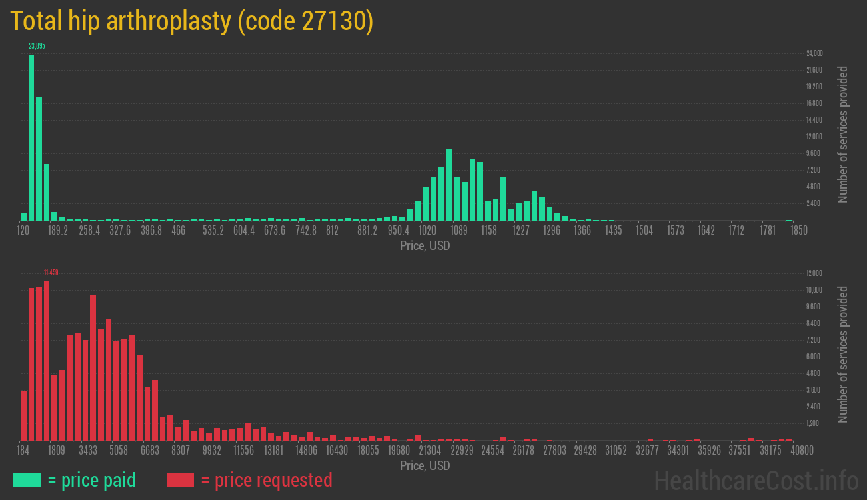The image size is (867, 500).
Task: Click the 23,895 peak value label
Action: (x=37, y=46)
